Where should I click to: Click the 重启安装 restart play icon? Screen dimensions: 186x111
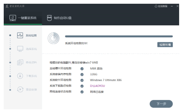(20, 89)
